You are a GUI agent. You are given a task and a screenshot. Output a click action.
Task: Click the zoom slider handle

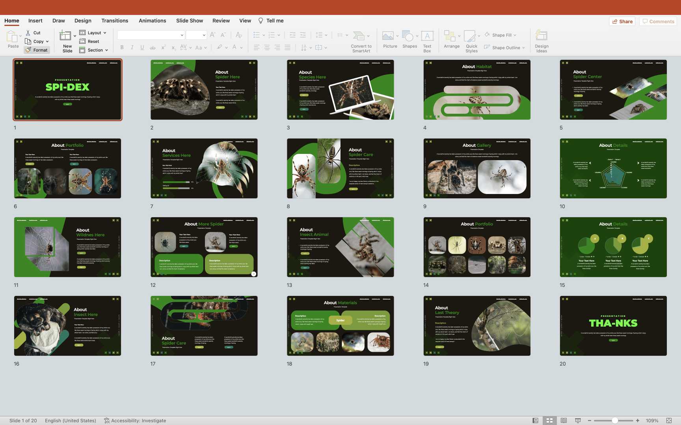615,421
